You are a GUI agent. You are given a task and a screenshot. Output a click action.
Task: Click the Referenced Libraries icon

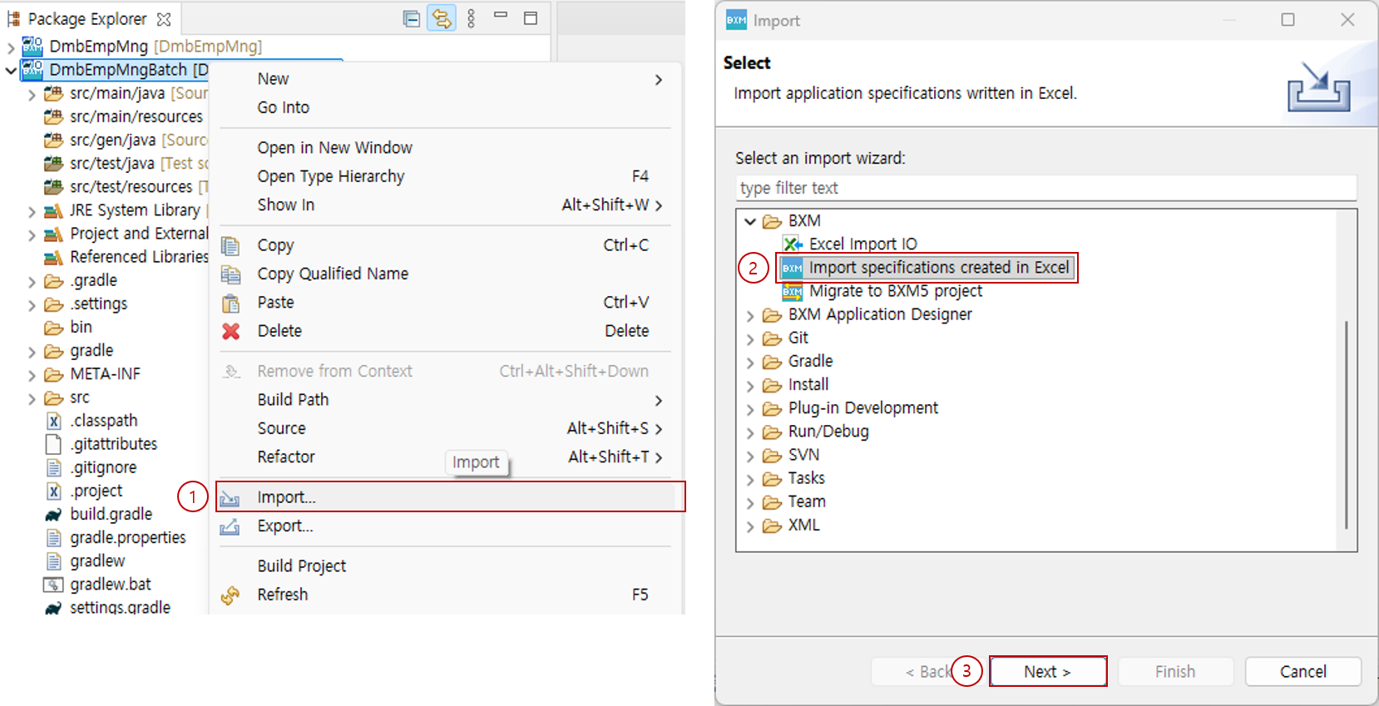coord(53,257)
